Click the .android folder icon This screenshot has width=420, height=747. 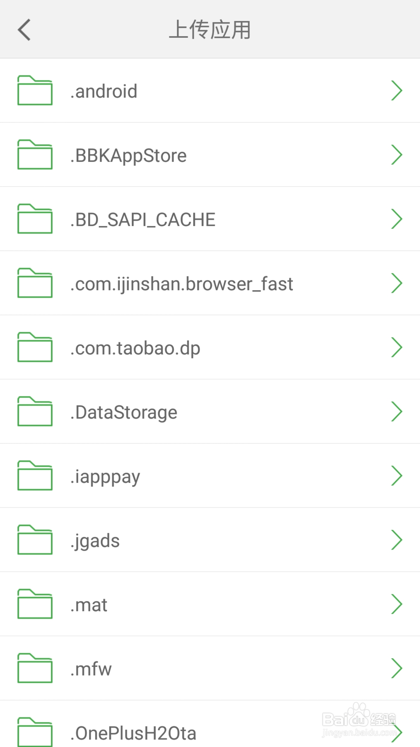pyautogui.click(x=35, y=90)
